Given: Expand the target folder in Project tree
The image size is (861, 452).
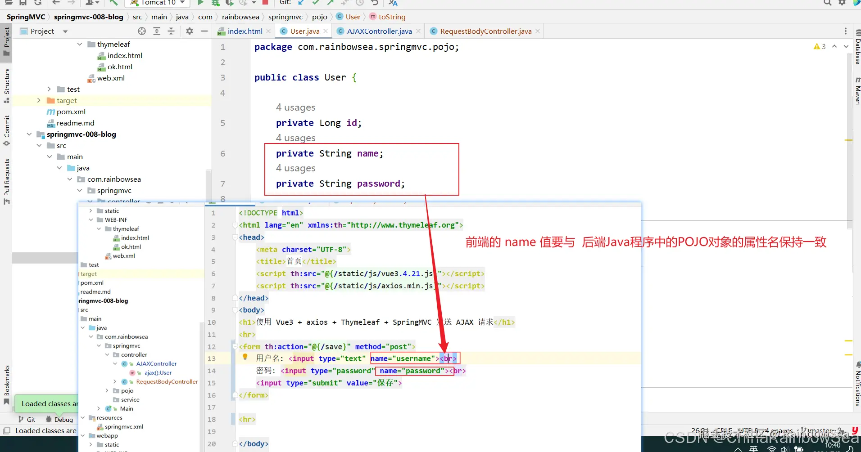Looking at the screenshot, I should 39,100.
